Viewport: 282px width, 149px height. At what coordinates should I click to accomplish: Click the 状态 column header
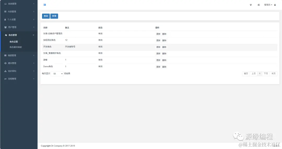pyautogui.click(x=100, y=28)
